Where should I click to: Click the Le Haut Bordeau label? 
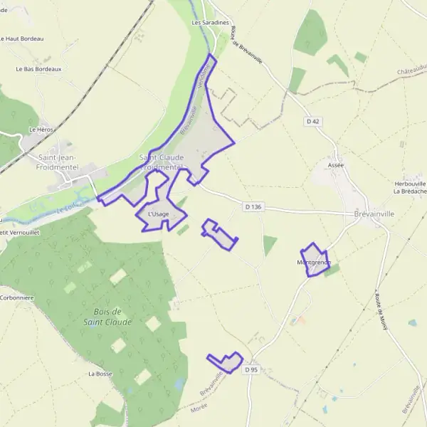pyautogui.click(x=21, y=38)
